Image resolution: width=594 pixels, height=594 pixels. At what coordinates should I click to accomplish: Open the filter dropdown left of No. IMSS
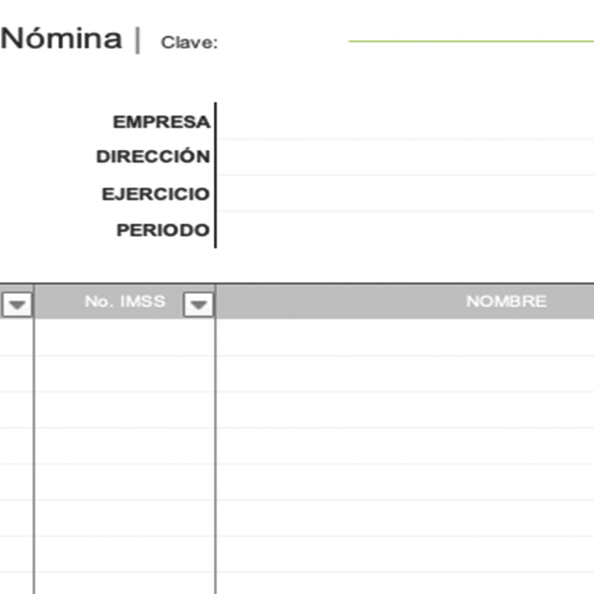point(17,304)
